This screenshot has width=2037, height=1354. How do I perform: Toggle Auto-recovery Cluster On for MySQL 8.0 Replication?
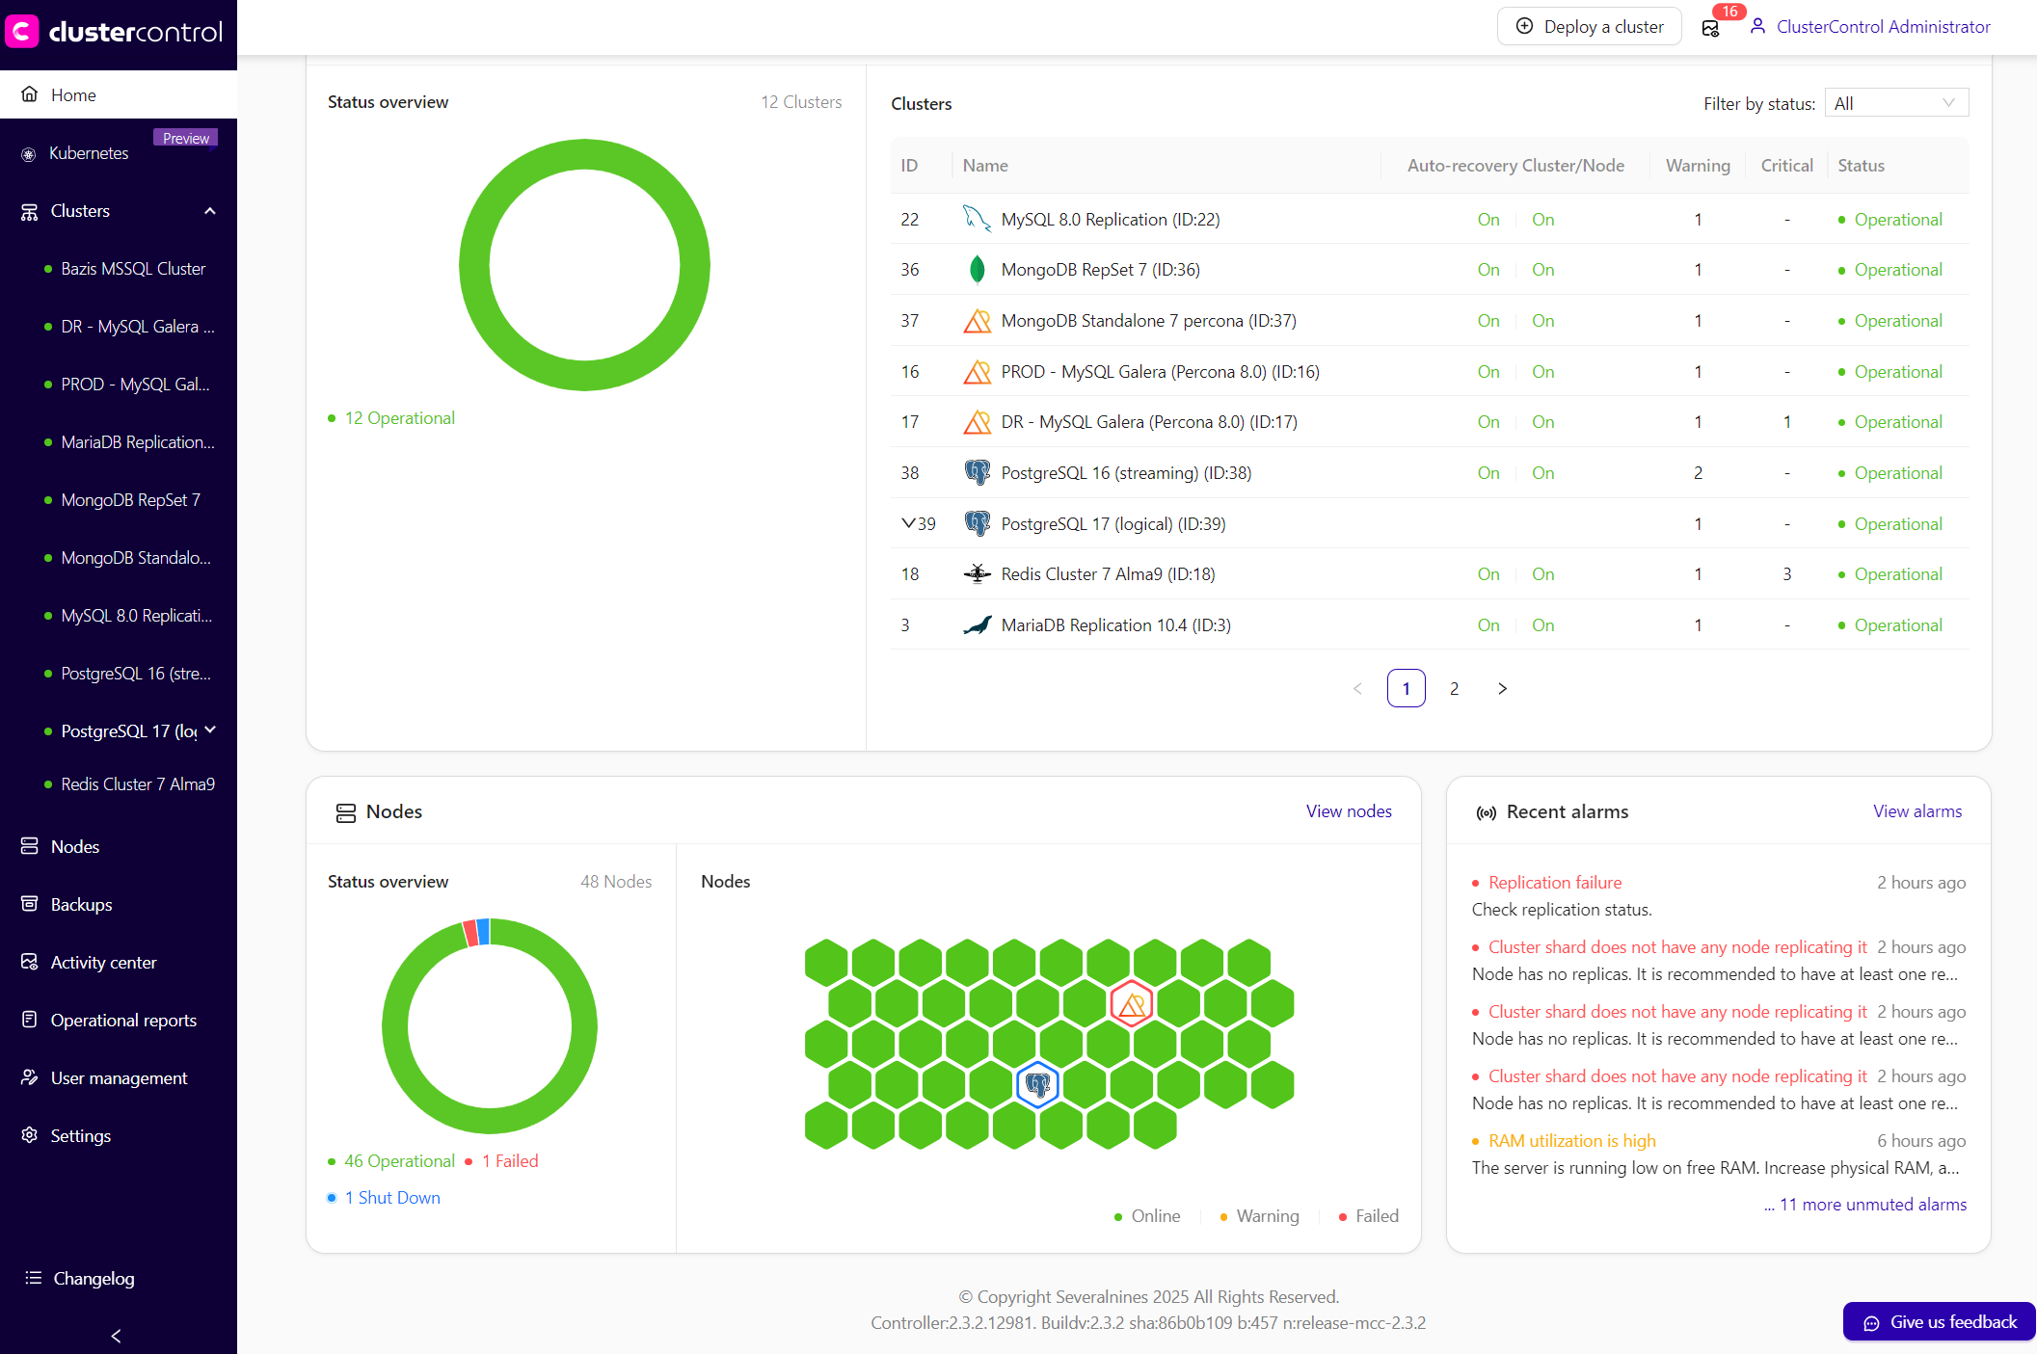tap(1488, 219)
